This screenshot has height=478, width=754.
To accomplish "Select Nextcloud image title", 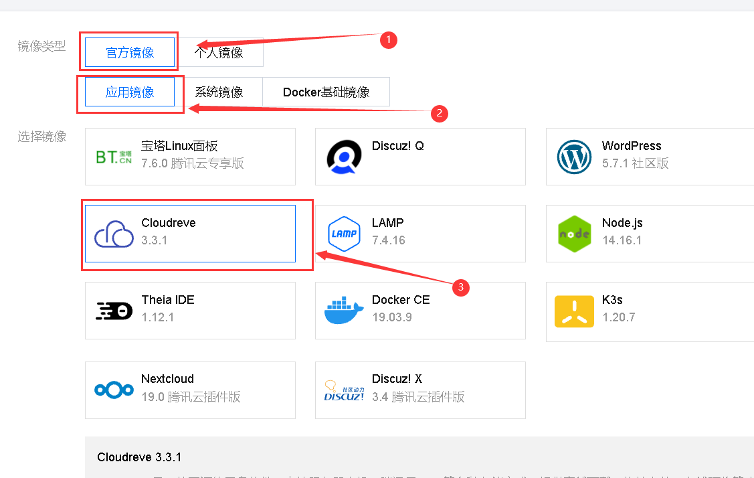I will coord(167,379).
